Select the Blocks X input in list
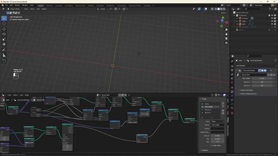The width and height of the screenshot is (278, 156). (210, 110)
